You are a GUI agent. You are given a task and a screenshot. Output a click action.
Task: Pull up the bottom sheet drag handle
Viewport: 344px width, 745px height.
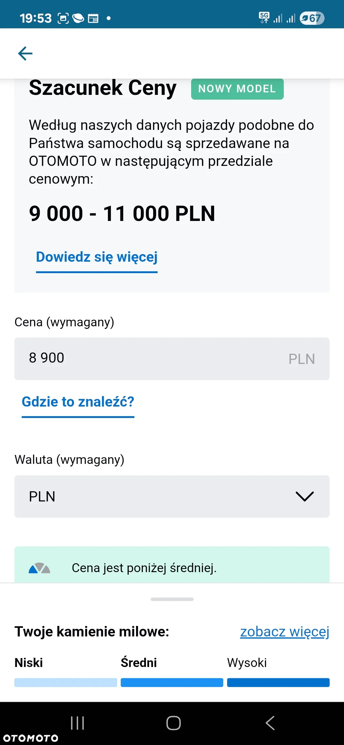pyautogui.click(x=172, y=599)
